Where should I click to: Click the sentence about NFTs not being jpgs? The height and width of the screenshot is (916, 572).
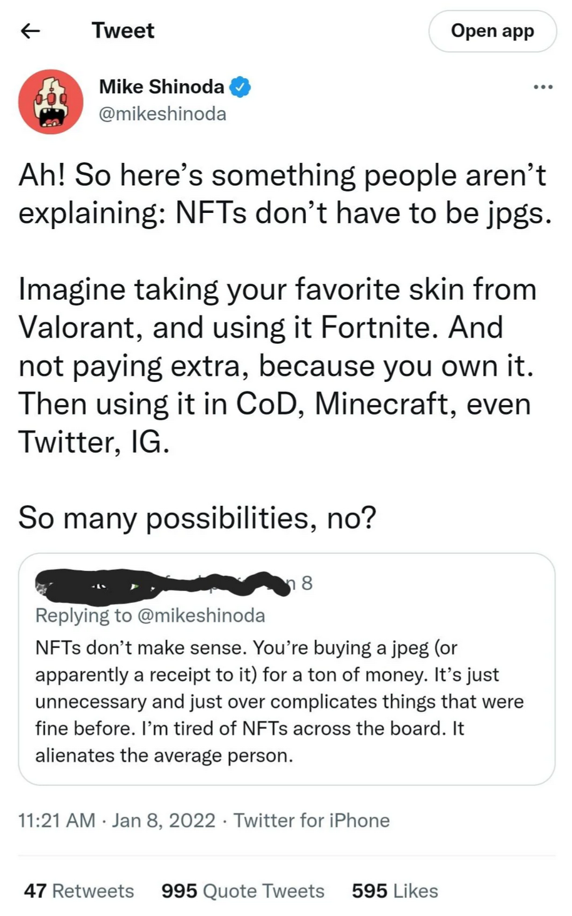click(x=285, y=194)
